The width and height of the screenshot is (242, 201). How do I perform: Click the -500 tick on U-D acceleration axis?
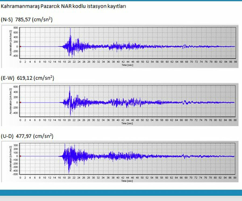[15, 174]
